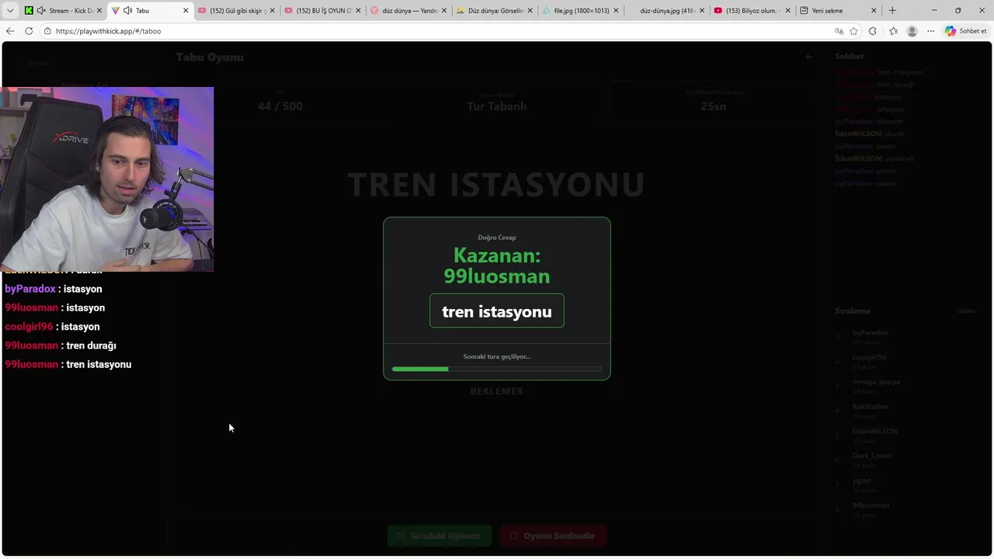Image resolution: width=994 pixels, height=559 pixels.
Task: Go back with the browser back arrow
Action: pyautogui.click(x=10, y=31)
